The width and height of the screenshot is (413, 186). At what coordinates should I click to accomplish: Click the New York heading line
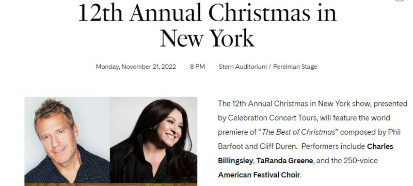208,38
